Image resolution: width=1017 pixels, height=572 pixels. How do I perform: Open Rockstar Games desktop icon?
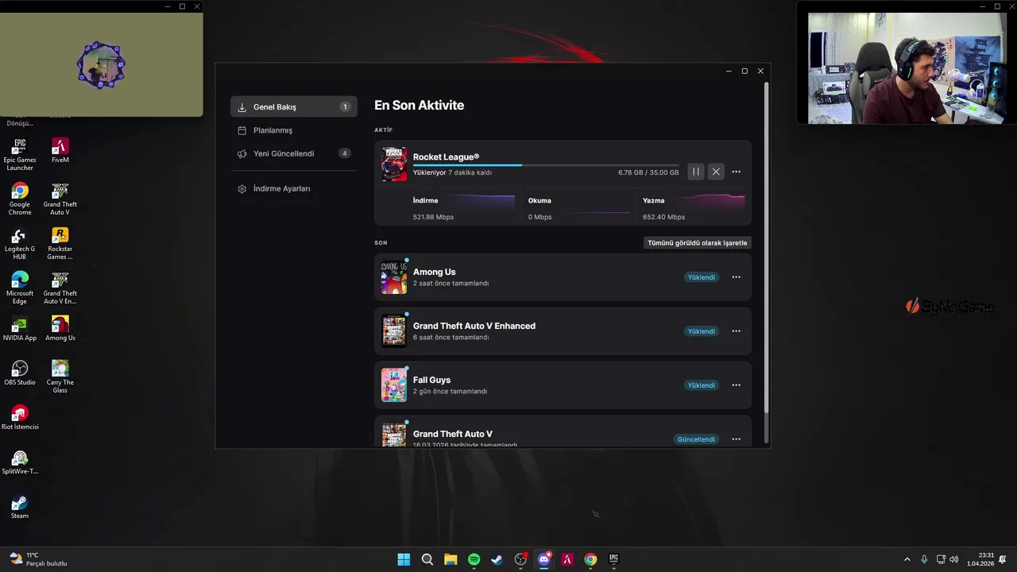point(60,243)
